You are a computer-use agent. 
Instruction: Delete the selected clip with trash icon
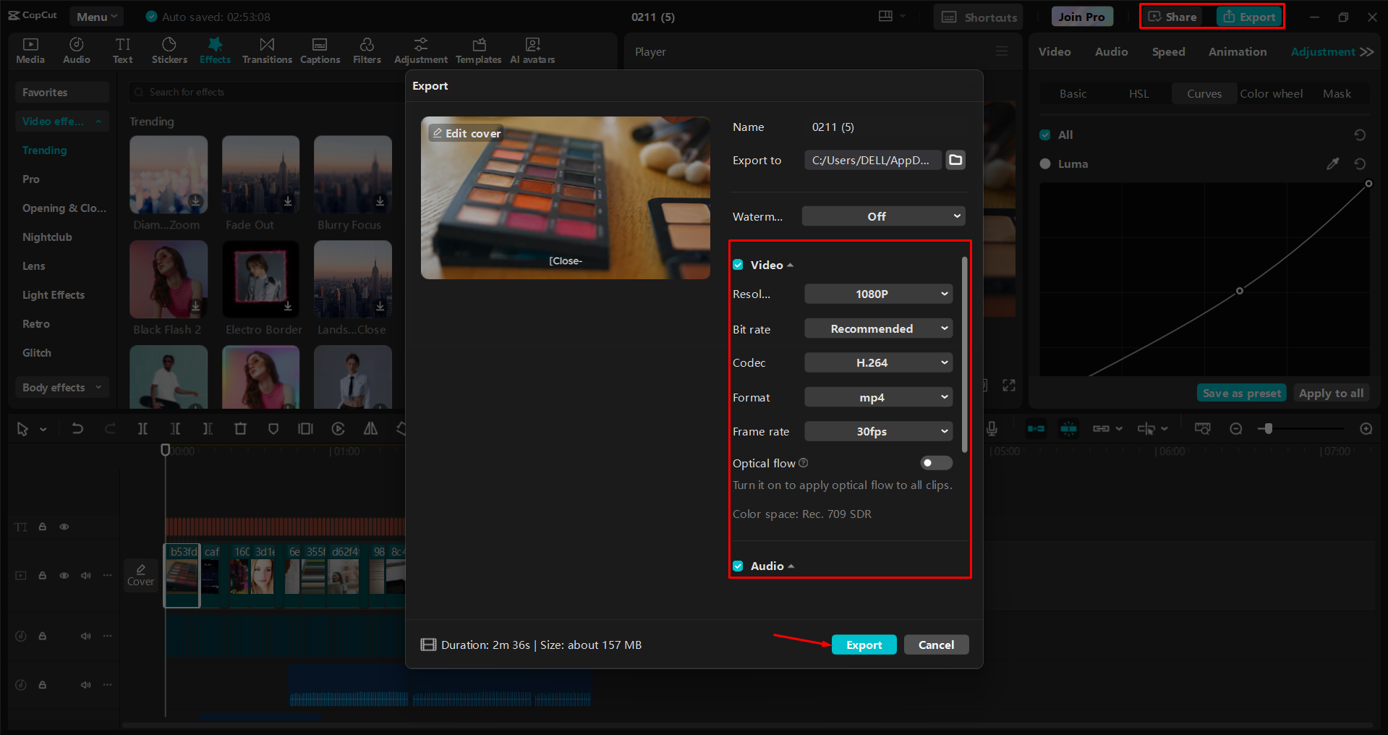[x=240, y=428]
